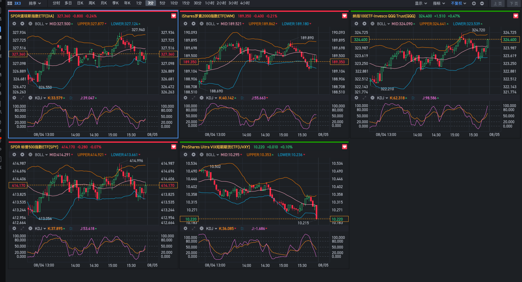This screenshot has width=522, height=282.
Task: Open BOLL indicator dropdown in IWM chart
Action: pos(212,24)
